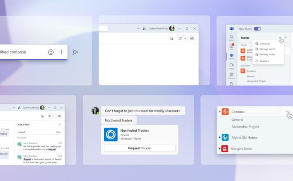This screenshot has width=293, height=181.
Task: Select Contoso under Your teams
Action: (x=251, y=71)
